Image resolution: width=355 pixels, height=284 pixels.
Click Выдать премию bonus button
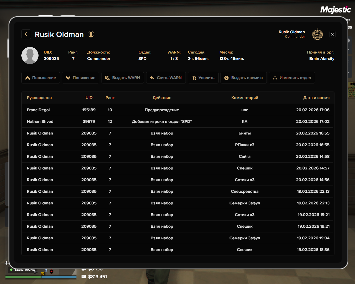(244, 78)
